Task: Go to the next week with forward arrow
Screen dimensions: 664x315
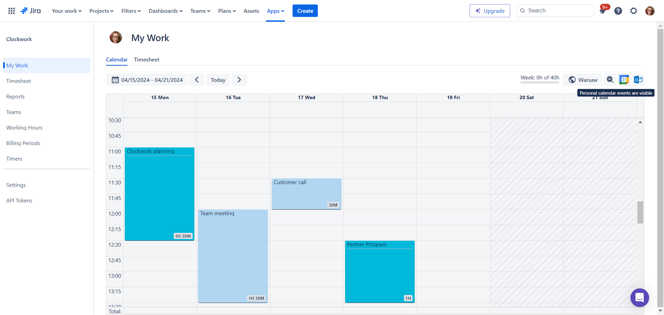Action: 239,79
